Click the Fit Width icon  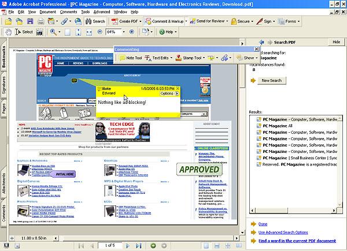click(x=89, y=32)
